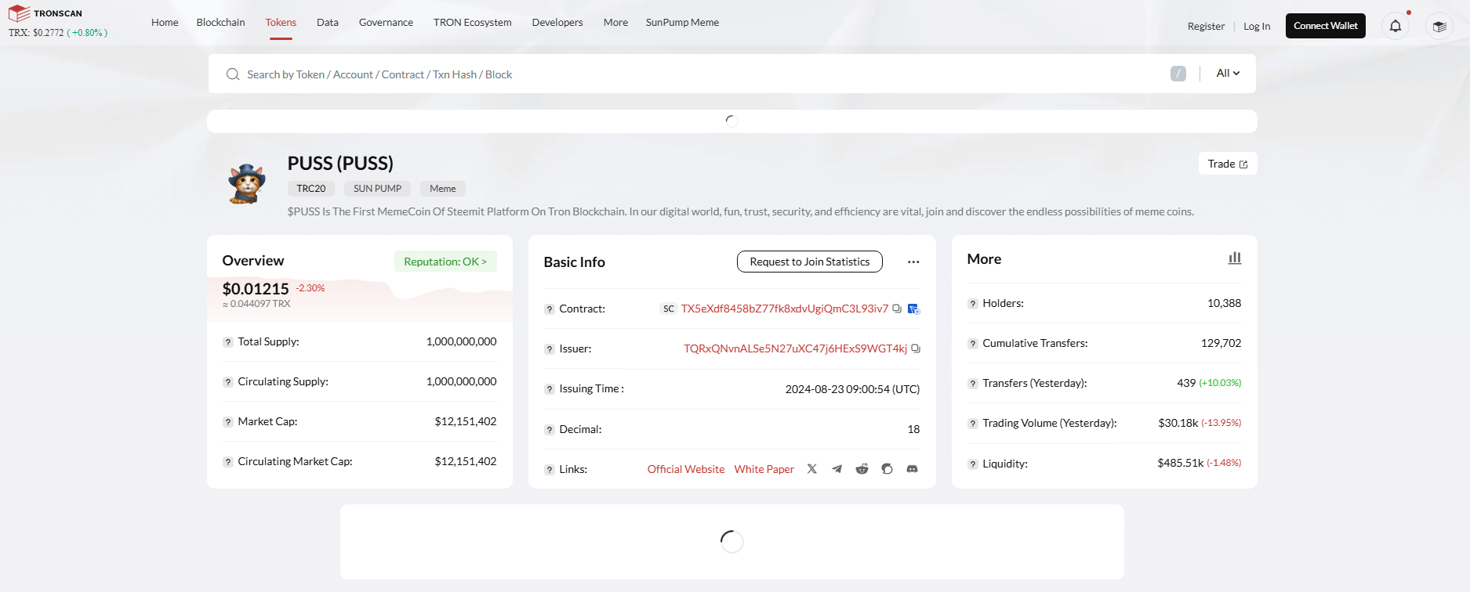The width and height of the screenshot is (1470, 592).
Task: Click the Issuing Time value 2024-08-23 09:00:54
Action: point(852,389)
